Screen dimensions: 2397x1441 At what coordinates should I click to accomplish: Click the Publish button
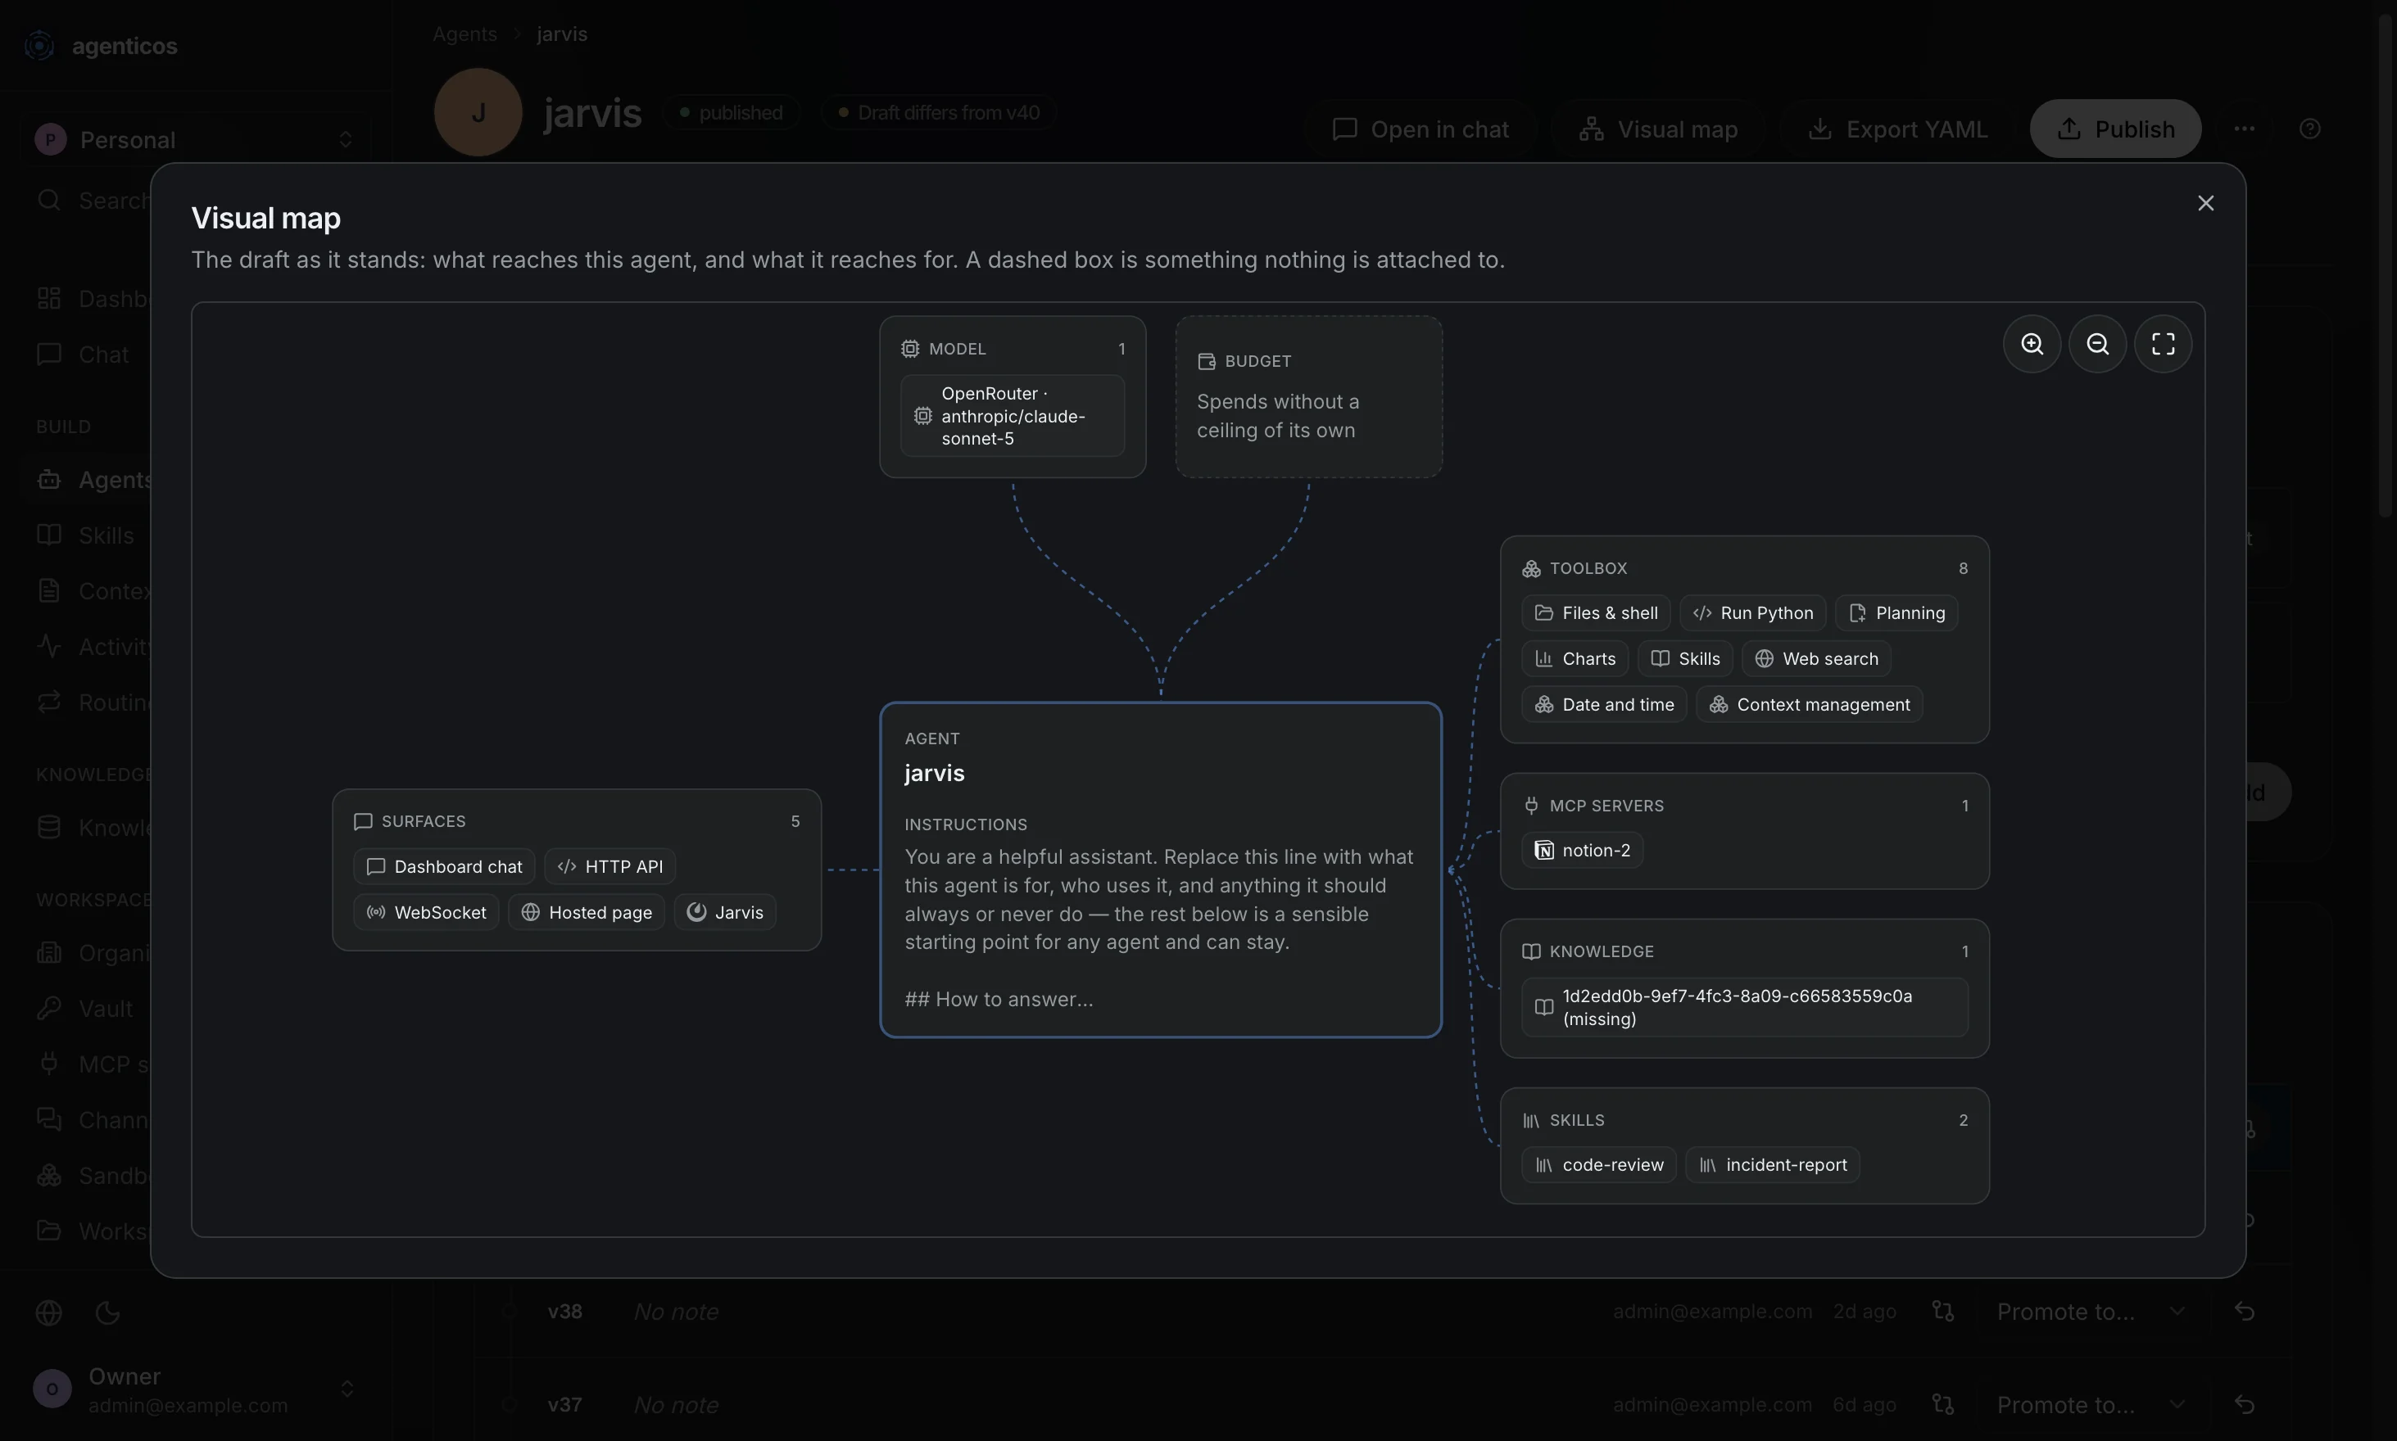pos(2115,129)
